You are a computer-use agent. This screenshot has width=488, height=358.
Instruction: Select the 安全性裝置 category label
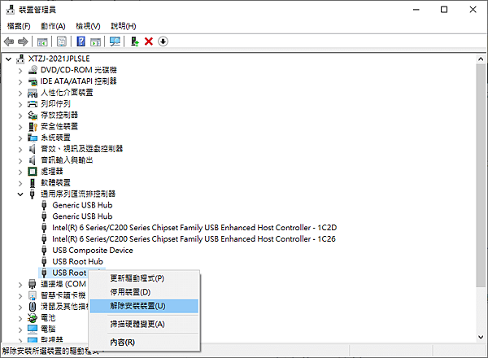(x=59, y=126)
